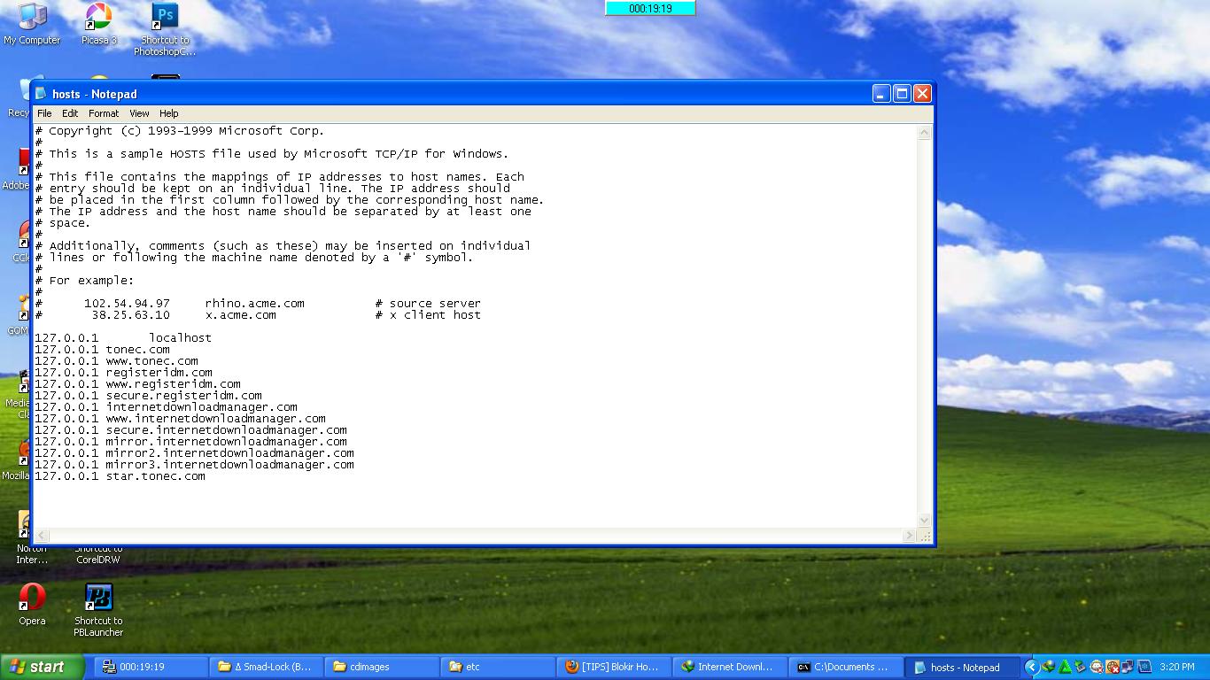Open the green triangle Smadav tray icon
The height and width of the screenshot is (680, 1210).
(x=1064, y=667)
